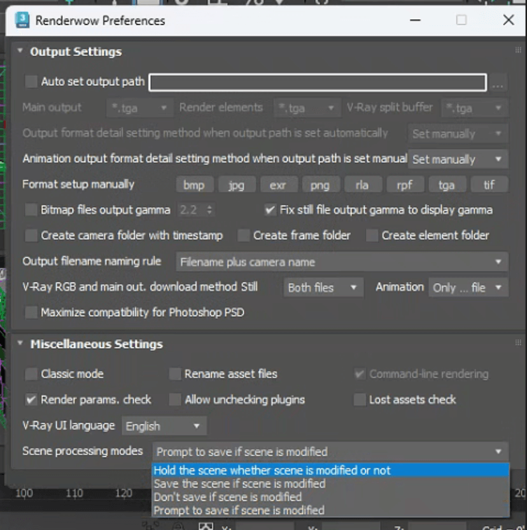This screenshot has height=530, width=527.
Task: Select the png output format
Action: (x=321, y=185)
